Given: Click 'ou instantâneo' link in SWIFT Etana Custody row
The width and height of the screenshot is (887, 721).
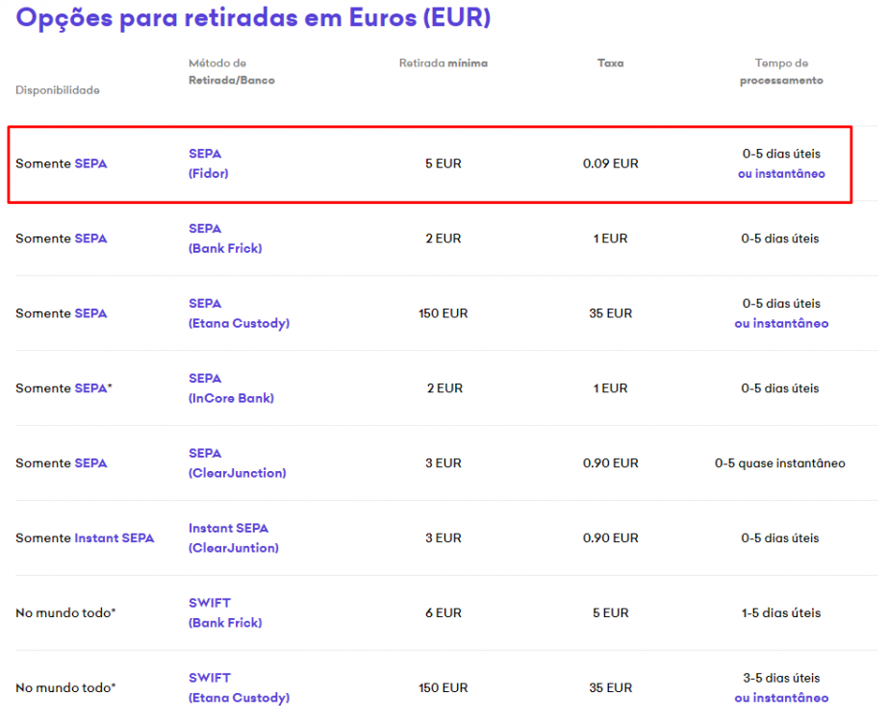Looking at the screenshot, I should pos(781,698).
